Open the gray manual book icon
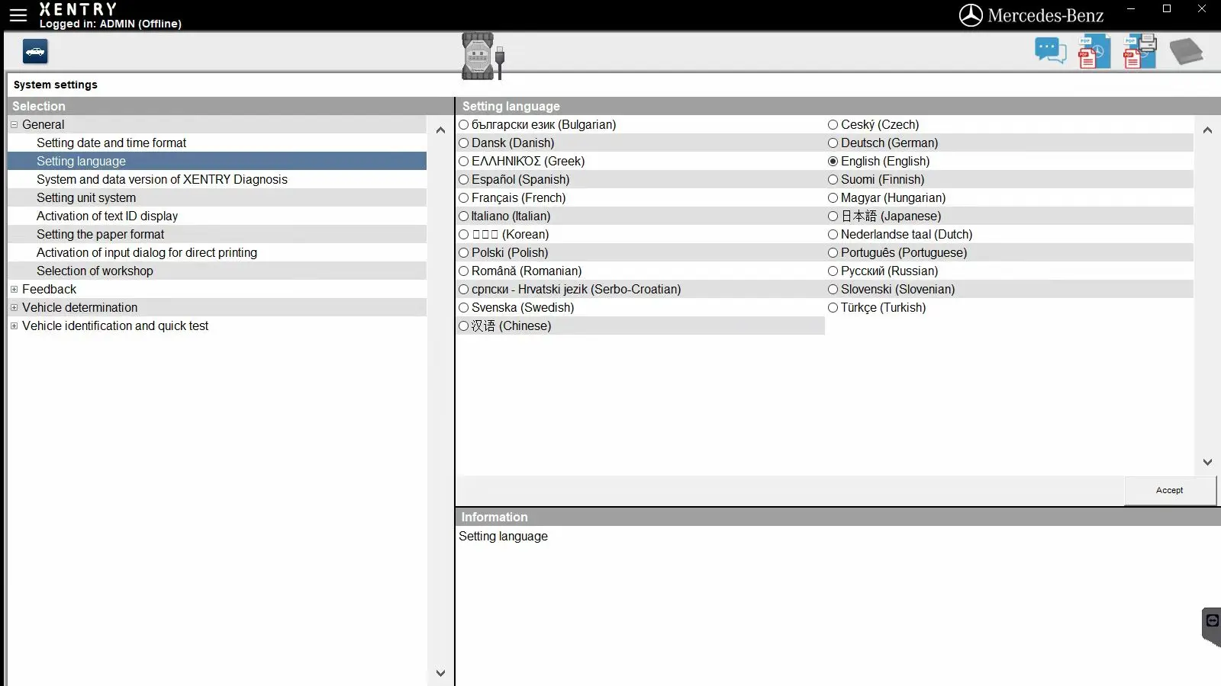The width and height of the screenshot is (1221, 686). 1186,52
